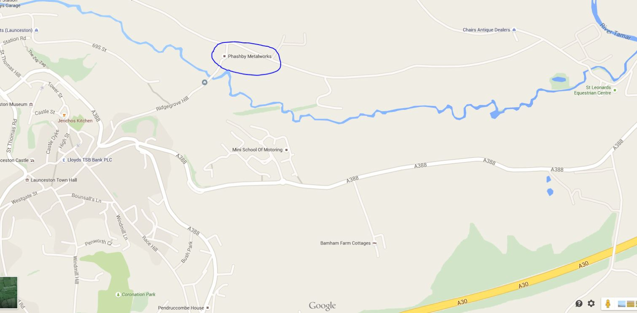Click the Launceston Castle landmark icon
The image size is (637, 313).
(32, 160)
